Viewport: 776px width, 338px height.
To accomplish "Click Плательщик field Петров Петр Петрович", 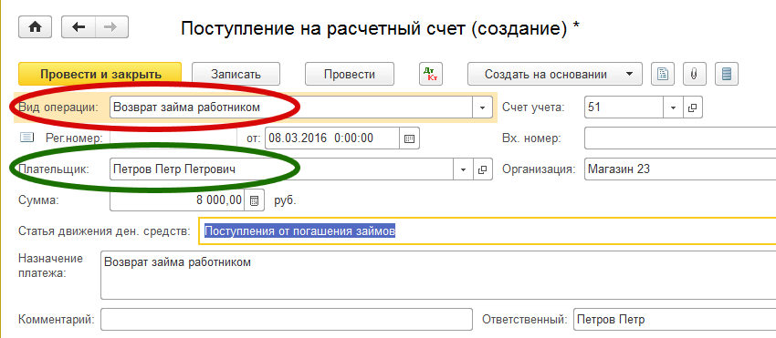I will [x=281, y=169].
